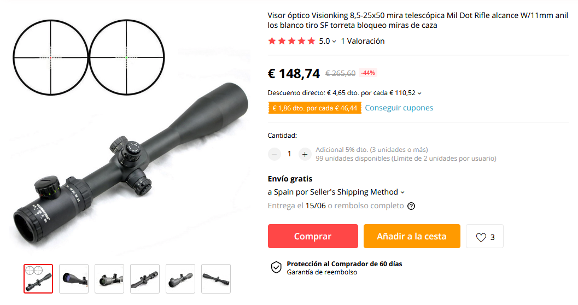Click the Comprar button

pyautogui.click(x=313, y=236)
